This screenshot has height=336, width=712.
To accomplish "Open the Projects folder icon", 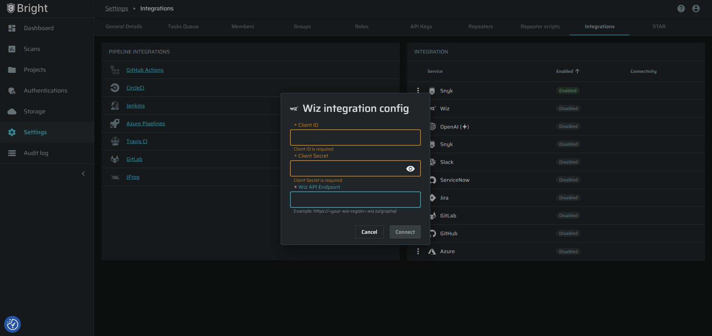I will (12, 70).
